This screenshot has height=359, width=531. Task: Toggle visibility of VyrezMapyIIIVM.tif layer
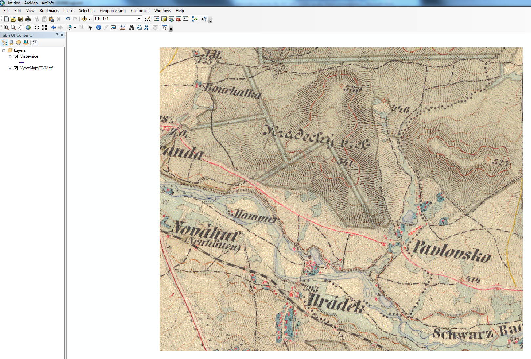click(16, 68)
